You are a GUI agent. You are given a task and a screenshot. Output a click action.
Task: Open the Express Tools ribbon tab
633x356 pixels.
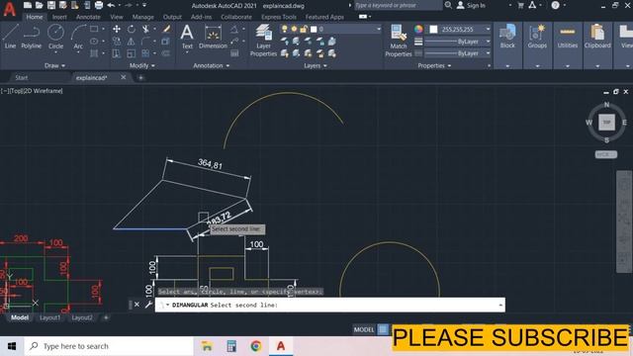tap(279, 17)
